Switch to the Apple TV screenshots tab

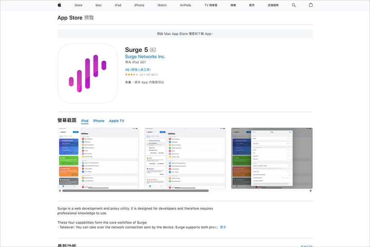point(116,121)
